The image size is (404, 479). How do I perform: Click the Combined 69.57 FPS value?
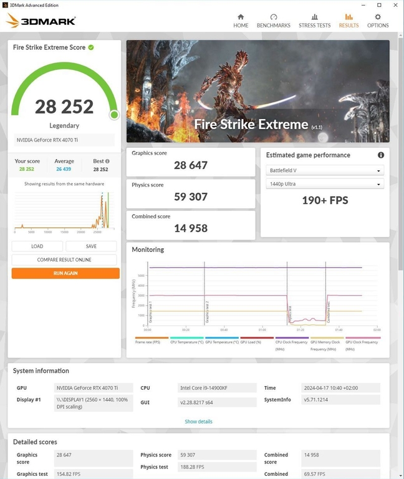(x=340, y=474)
